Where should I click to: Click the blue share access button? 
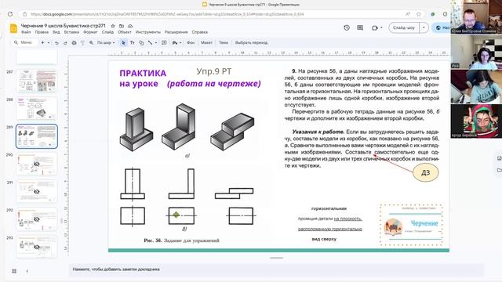point(442,28)
